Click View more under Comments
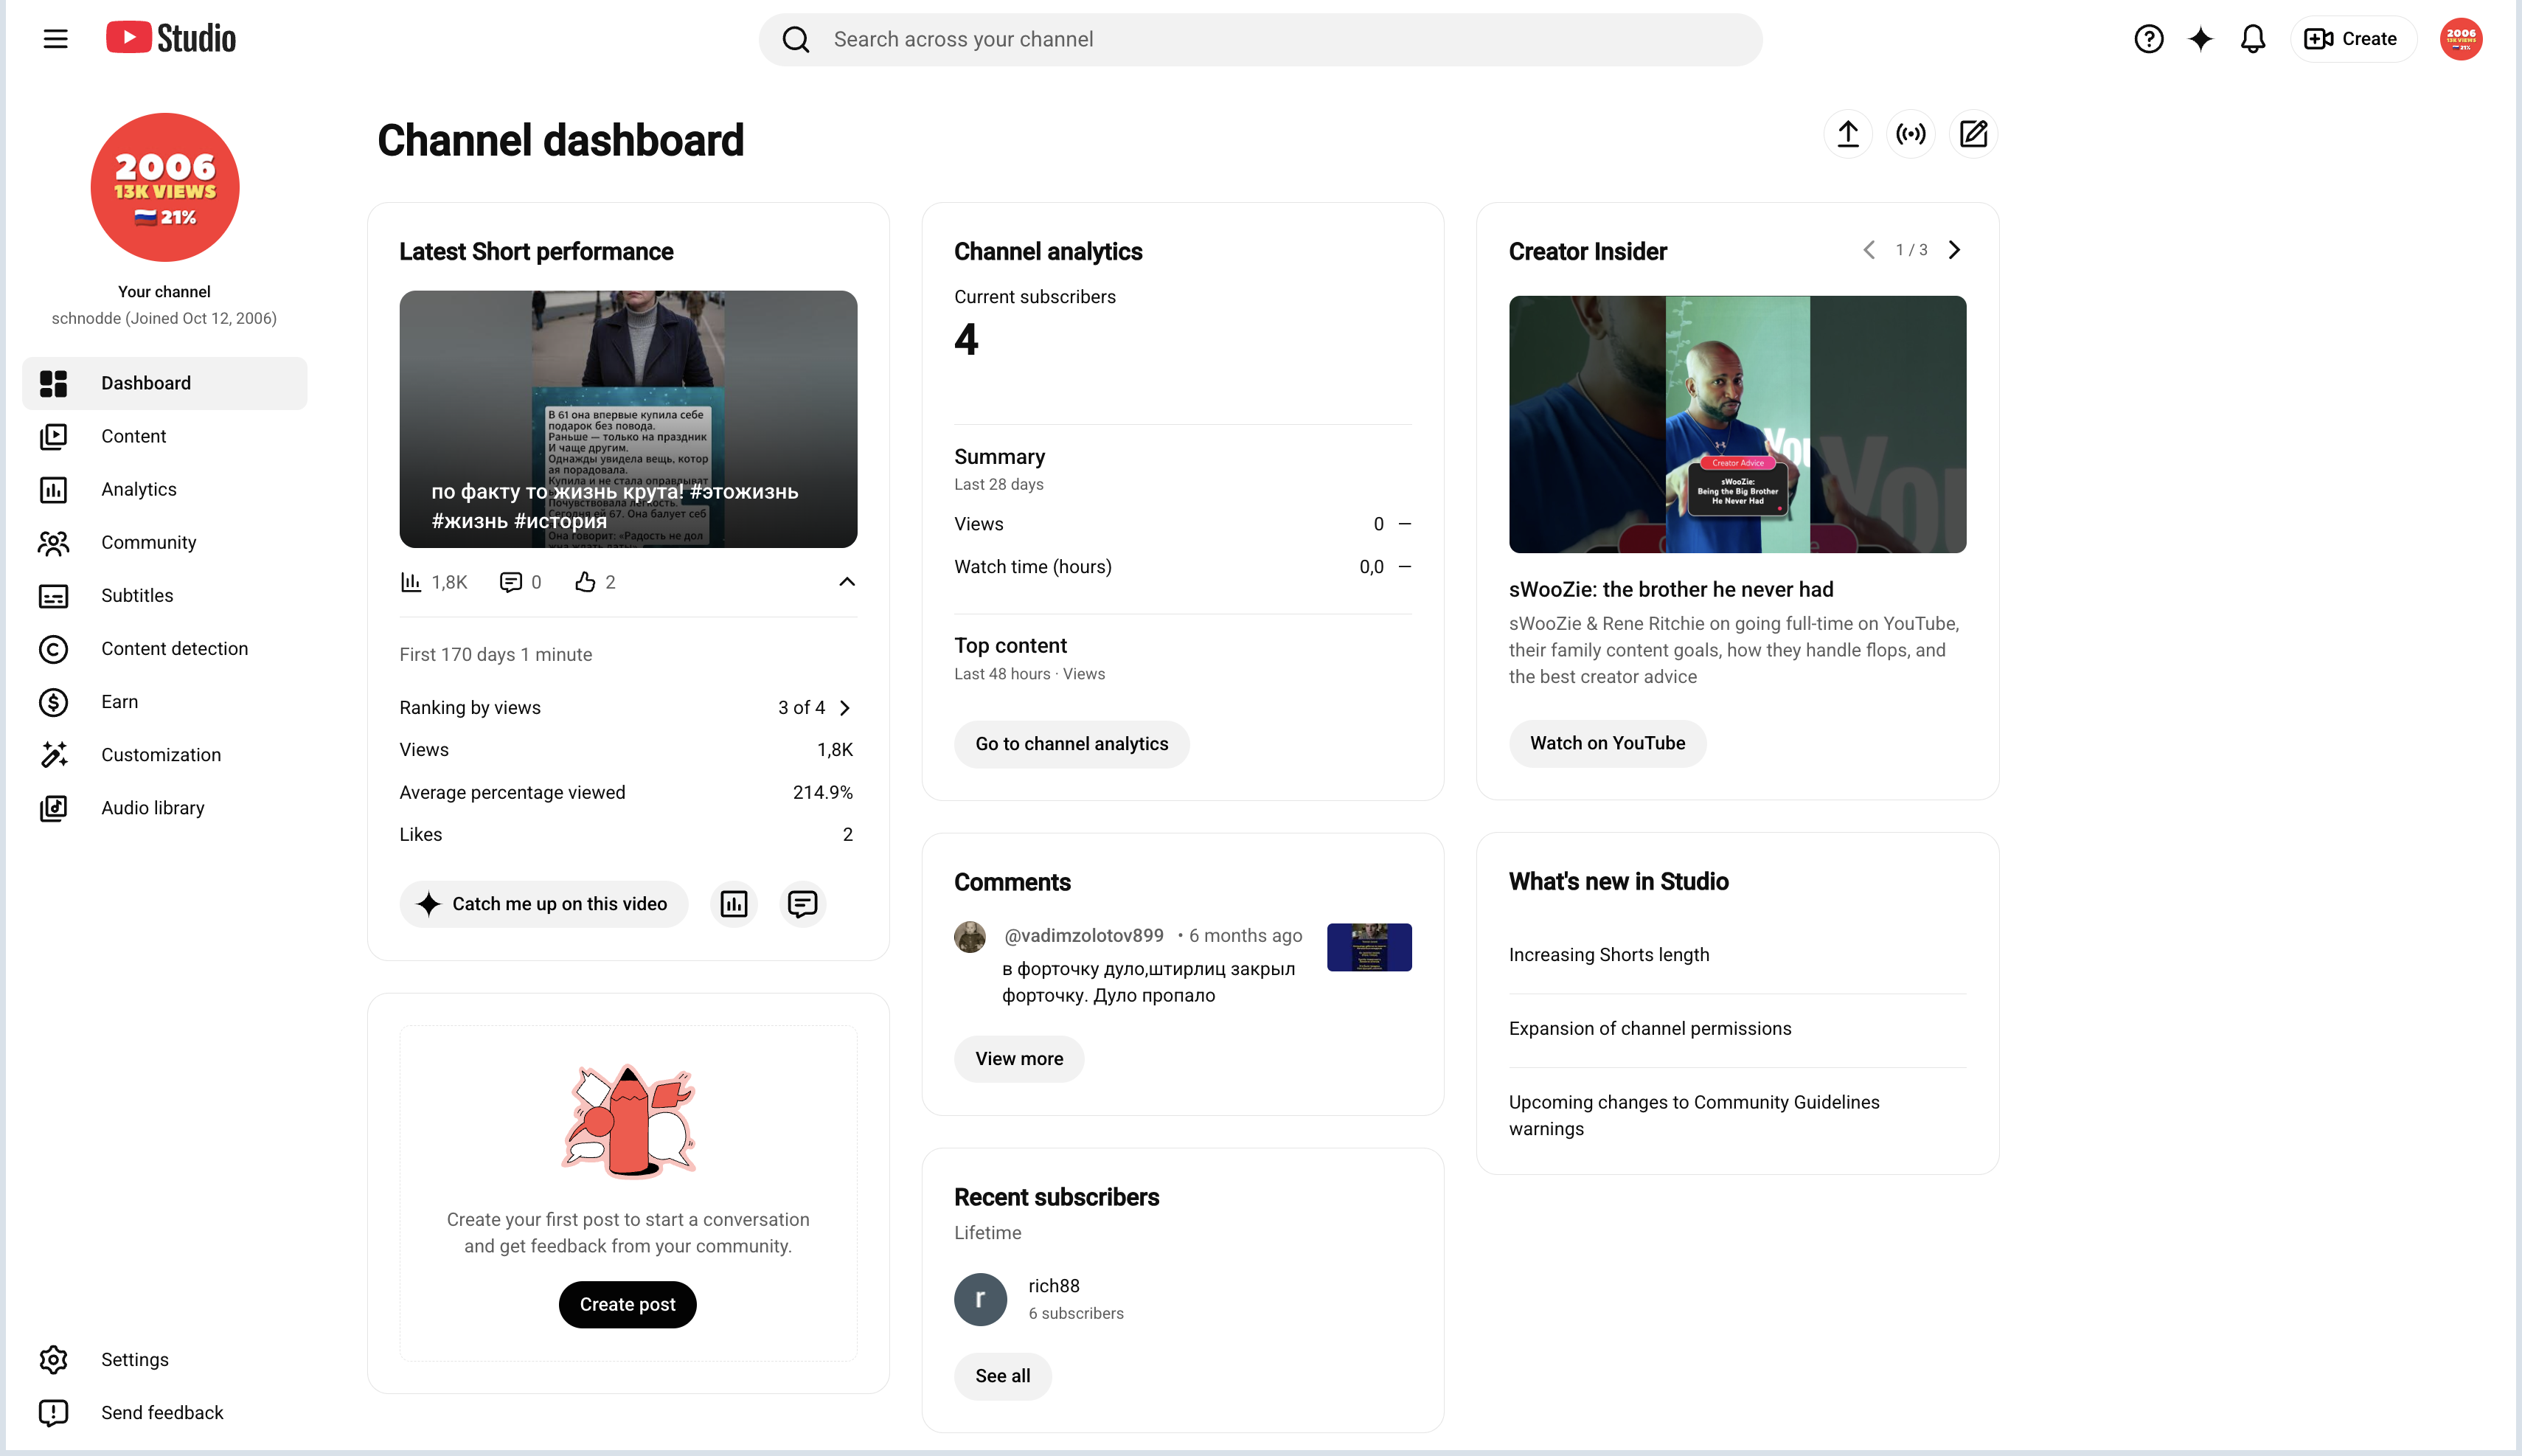This screenshot has width=2522, height=1456. [1018, 1059]
